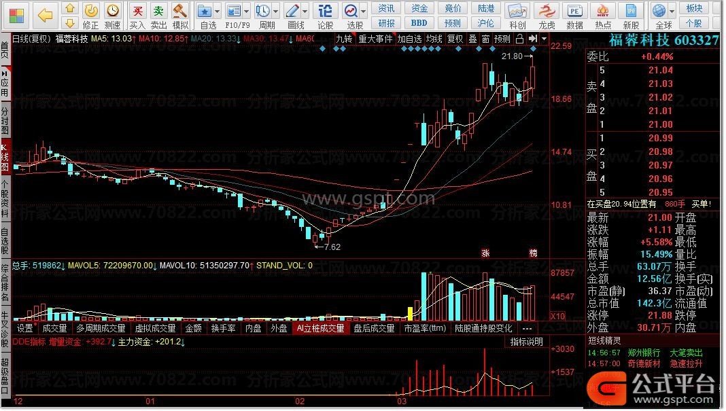Open F10/F9 company info icon
Image resolution: width=726 pixels, height=411 pixels.
(x=236, y=16)
